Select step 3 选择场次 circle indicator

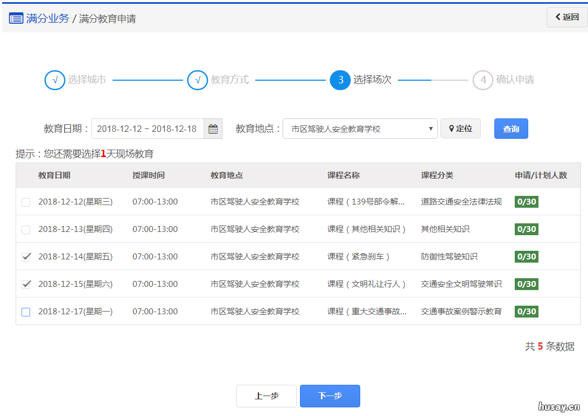339,80
